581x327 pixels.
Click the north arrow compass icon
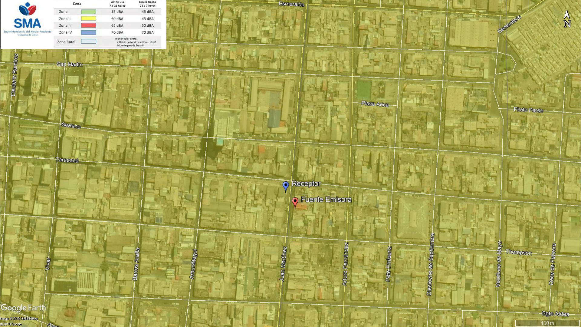pyautogui.click(x=567, y=19)
